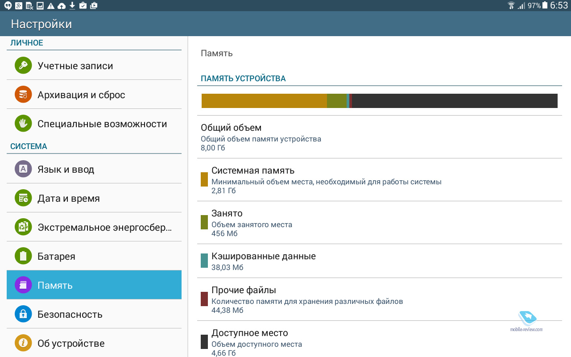Tap the download arrow notification icon
Image resolution: width=571 pixels, height=357 pixels.
(x=72, y=6)
